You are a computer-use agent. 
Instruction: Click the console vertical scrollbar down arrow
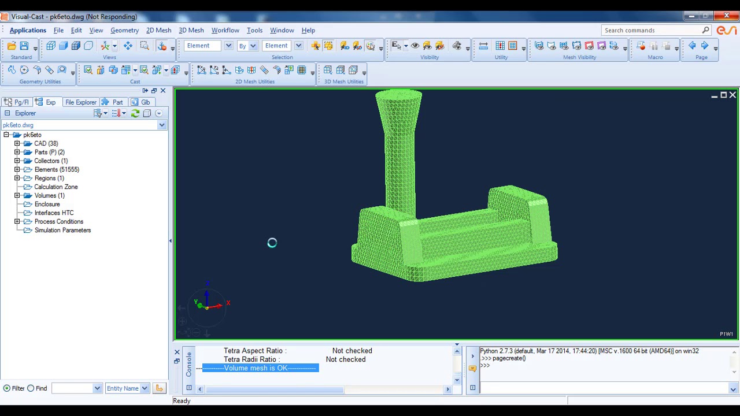(x=457, y=379)
